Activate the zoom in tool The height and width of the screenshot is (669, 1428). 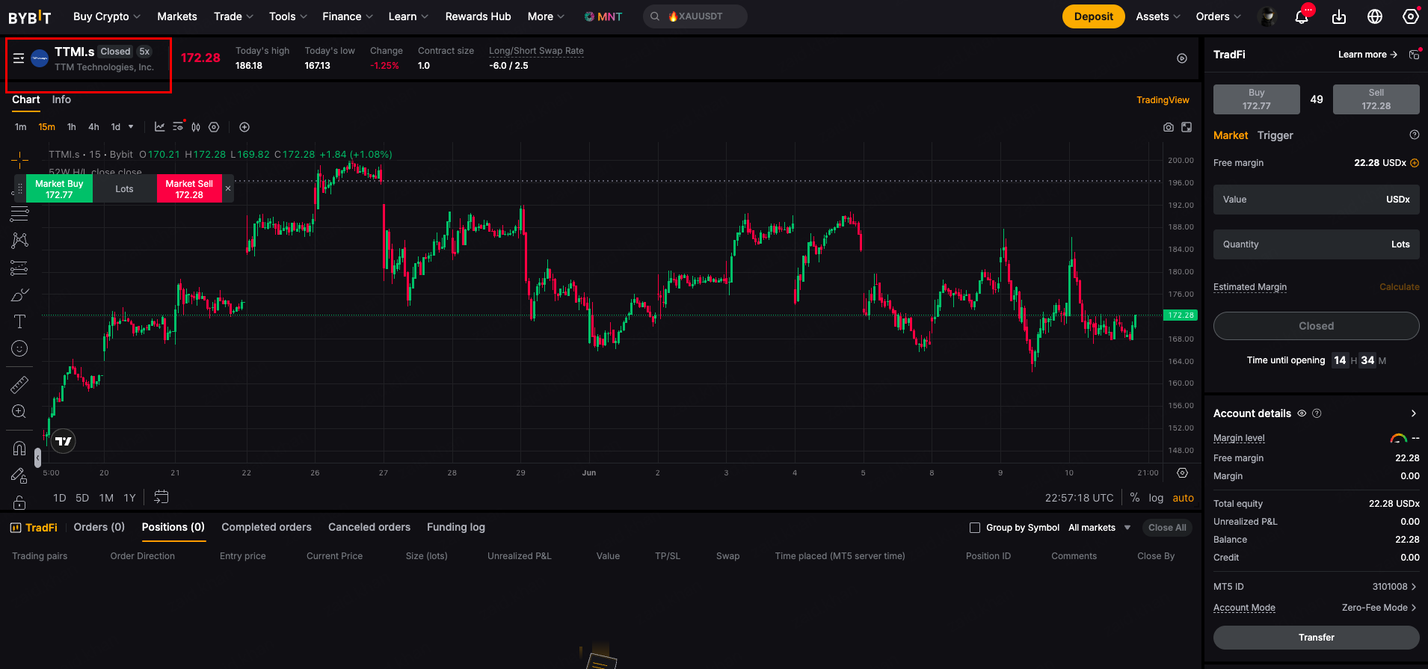(x=19, y=411)
